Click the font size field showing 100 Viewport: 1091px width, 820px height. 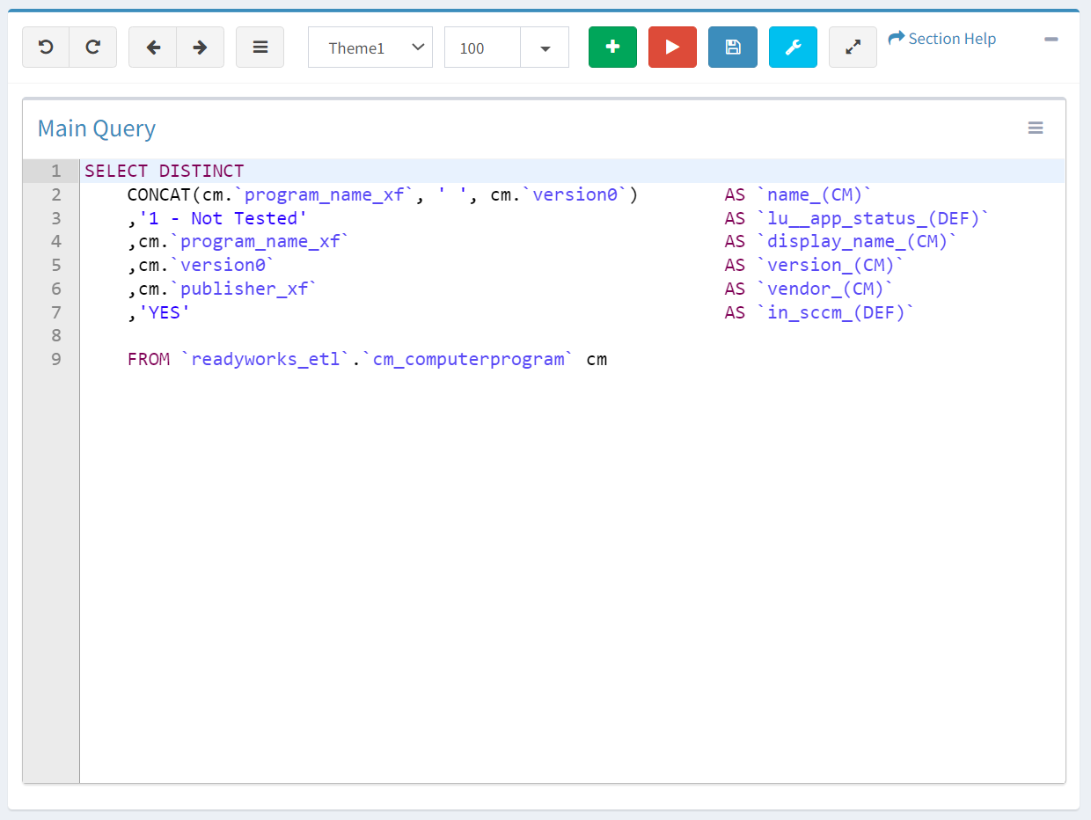point(482,48)
